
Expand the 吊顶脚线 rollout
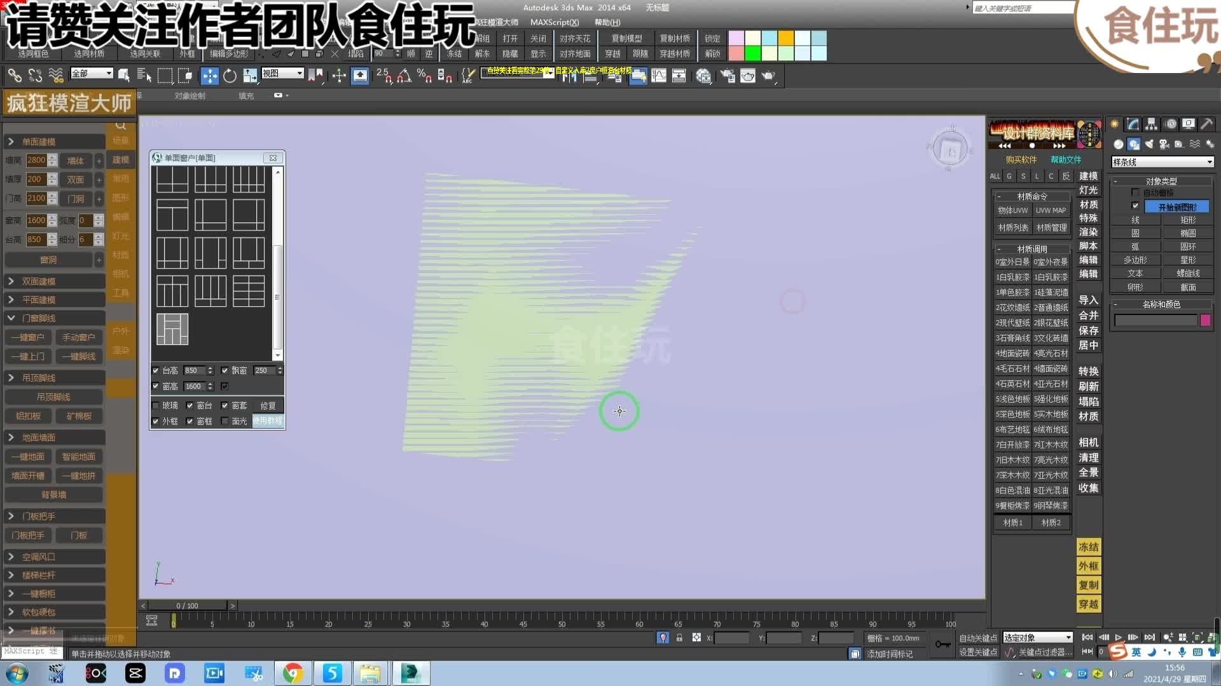coord(54,378)
